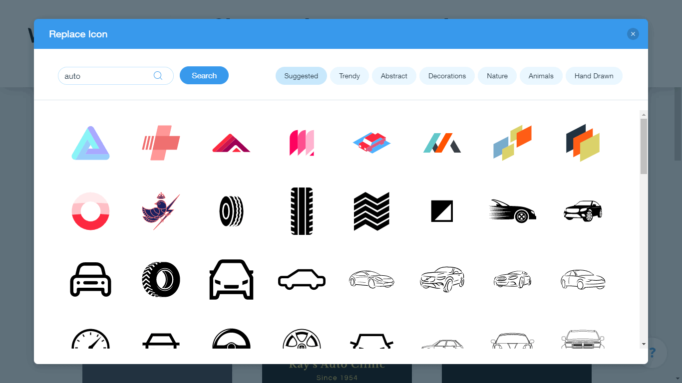Pick the bird with lightning bolt icon
This screenshot has width=682, height=383.
(x=161, y=211)
